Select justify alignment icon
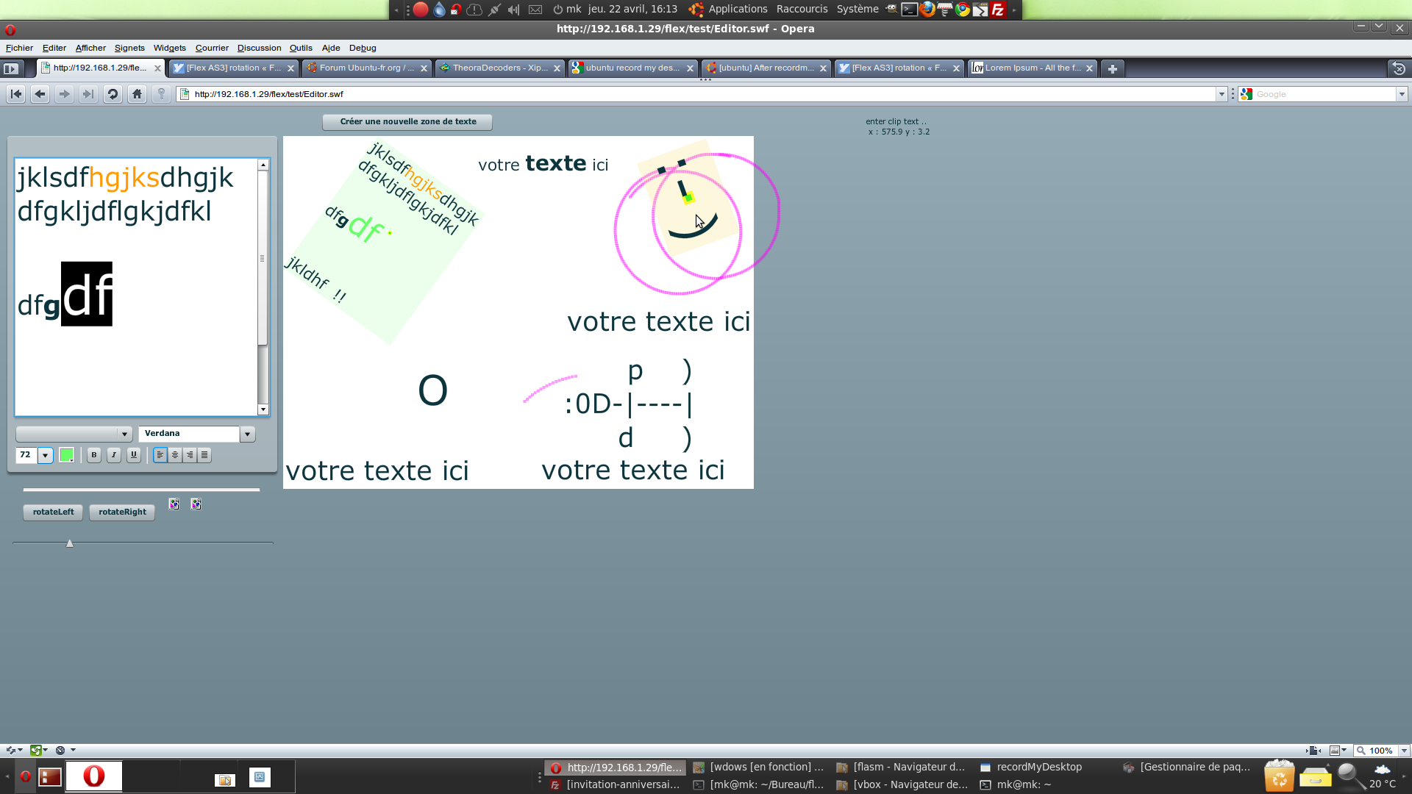The height and width of the screenshot is (794, 1412). point(204,455)
